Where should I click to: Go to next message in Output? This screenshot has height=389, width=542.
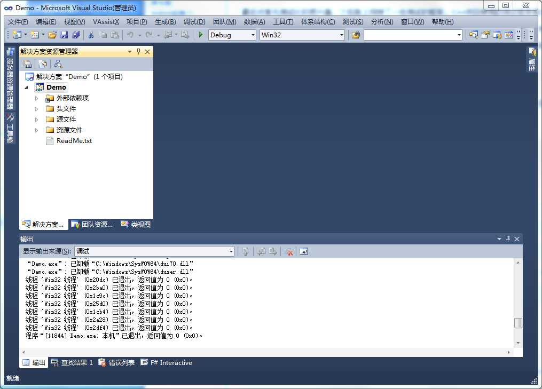(273, 251)
